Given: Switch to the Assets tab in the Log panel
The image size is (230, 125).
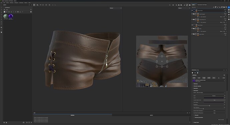Looking at the screenshot, I should click(151, 115).
